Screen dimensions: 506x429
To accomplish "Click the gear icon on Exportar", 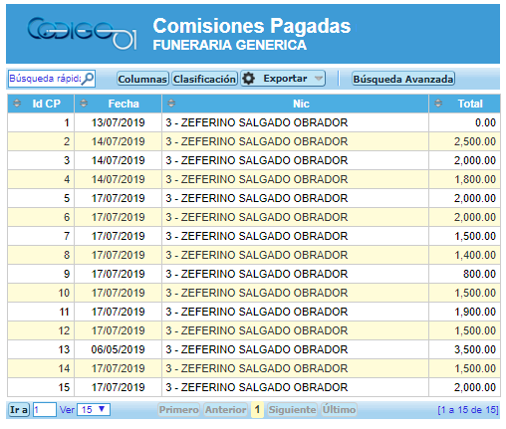I will (248, 79).
